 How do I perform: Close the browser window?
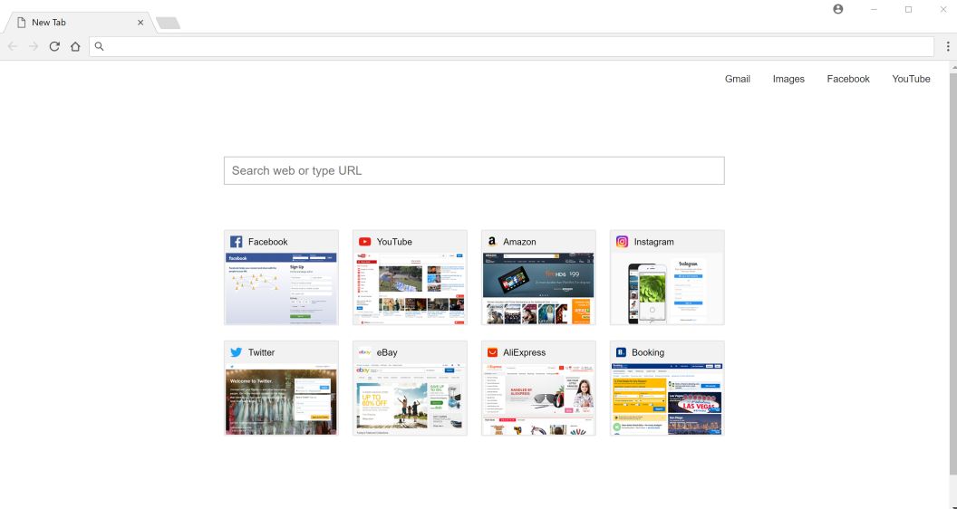coord(942,9)
